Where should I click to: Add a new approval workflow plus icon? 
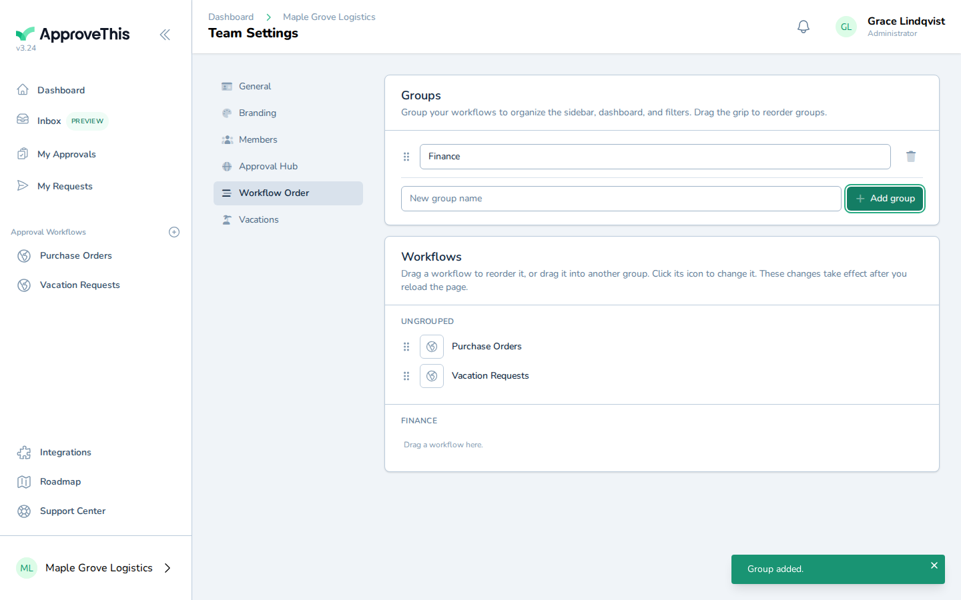pyautogui.click(x=174, y=232)
